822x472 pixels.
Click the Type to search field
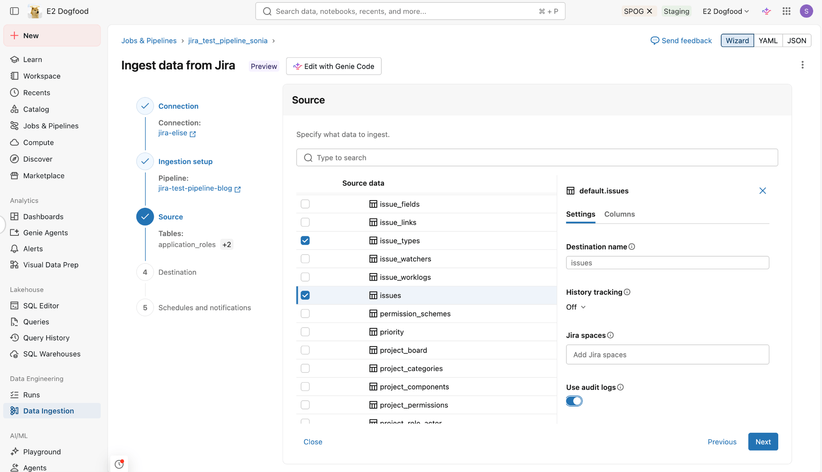click(x=537, y=158)
